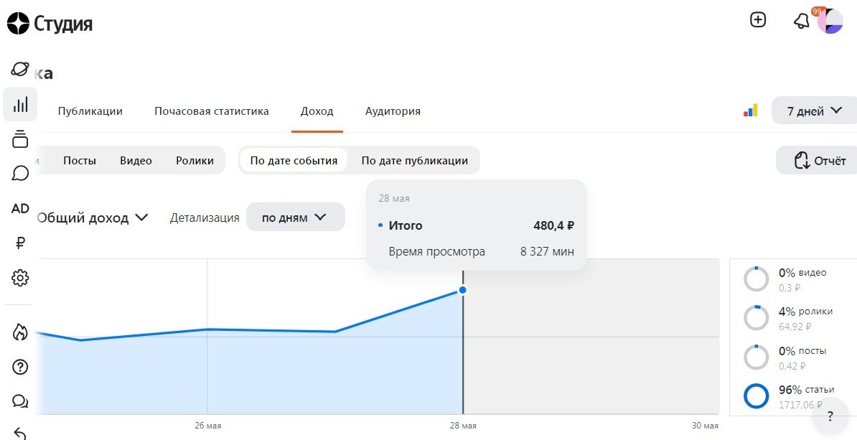Click the 480,4 ₽ total value
This screenshot has height=440, width=857.
click(x=553, y=225)
